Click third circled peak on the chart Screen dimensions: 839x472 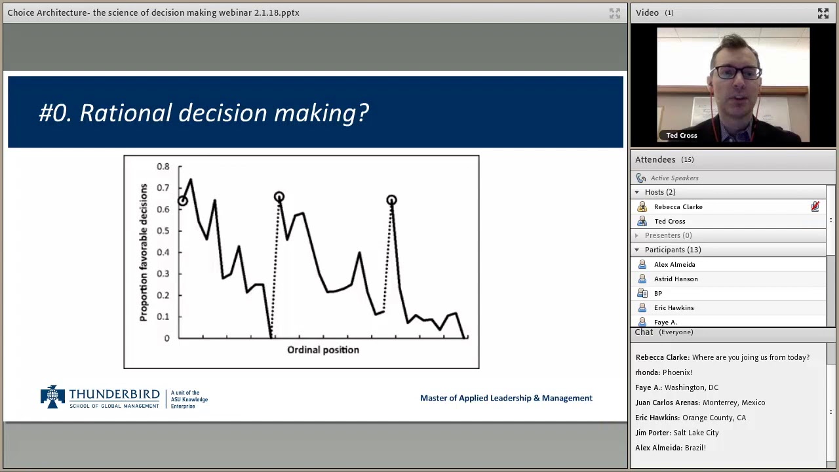(x=391, y=200)
